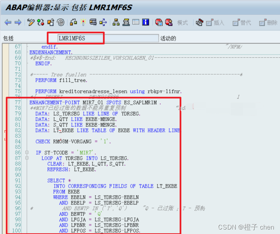Screen dimensions: 280x234
Task: Switch Active/Inactive version icon
Action: [41, 23]
